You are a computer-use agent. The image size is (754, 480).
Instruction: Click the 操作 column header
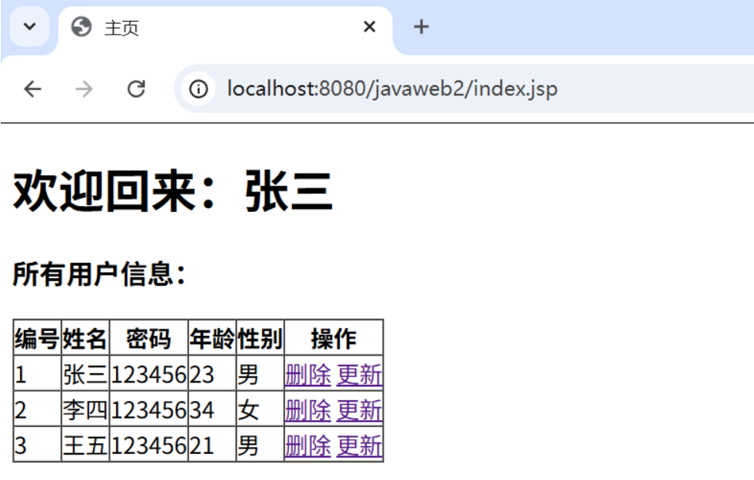(334, 338)
